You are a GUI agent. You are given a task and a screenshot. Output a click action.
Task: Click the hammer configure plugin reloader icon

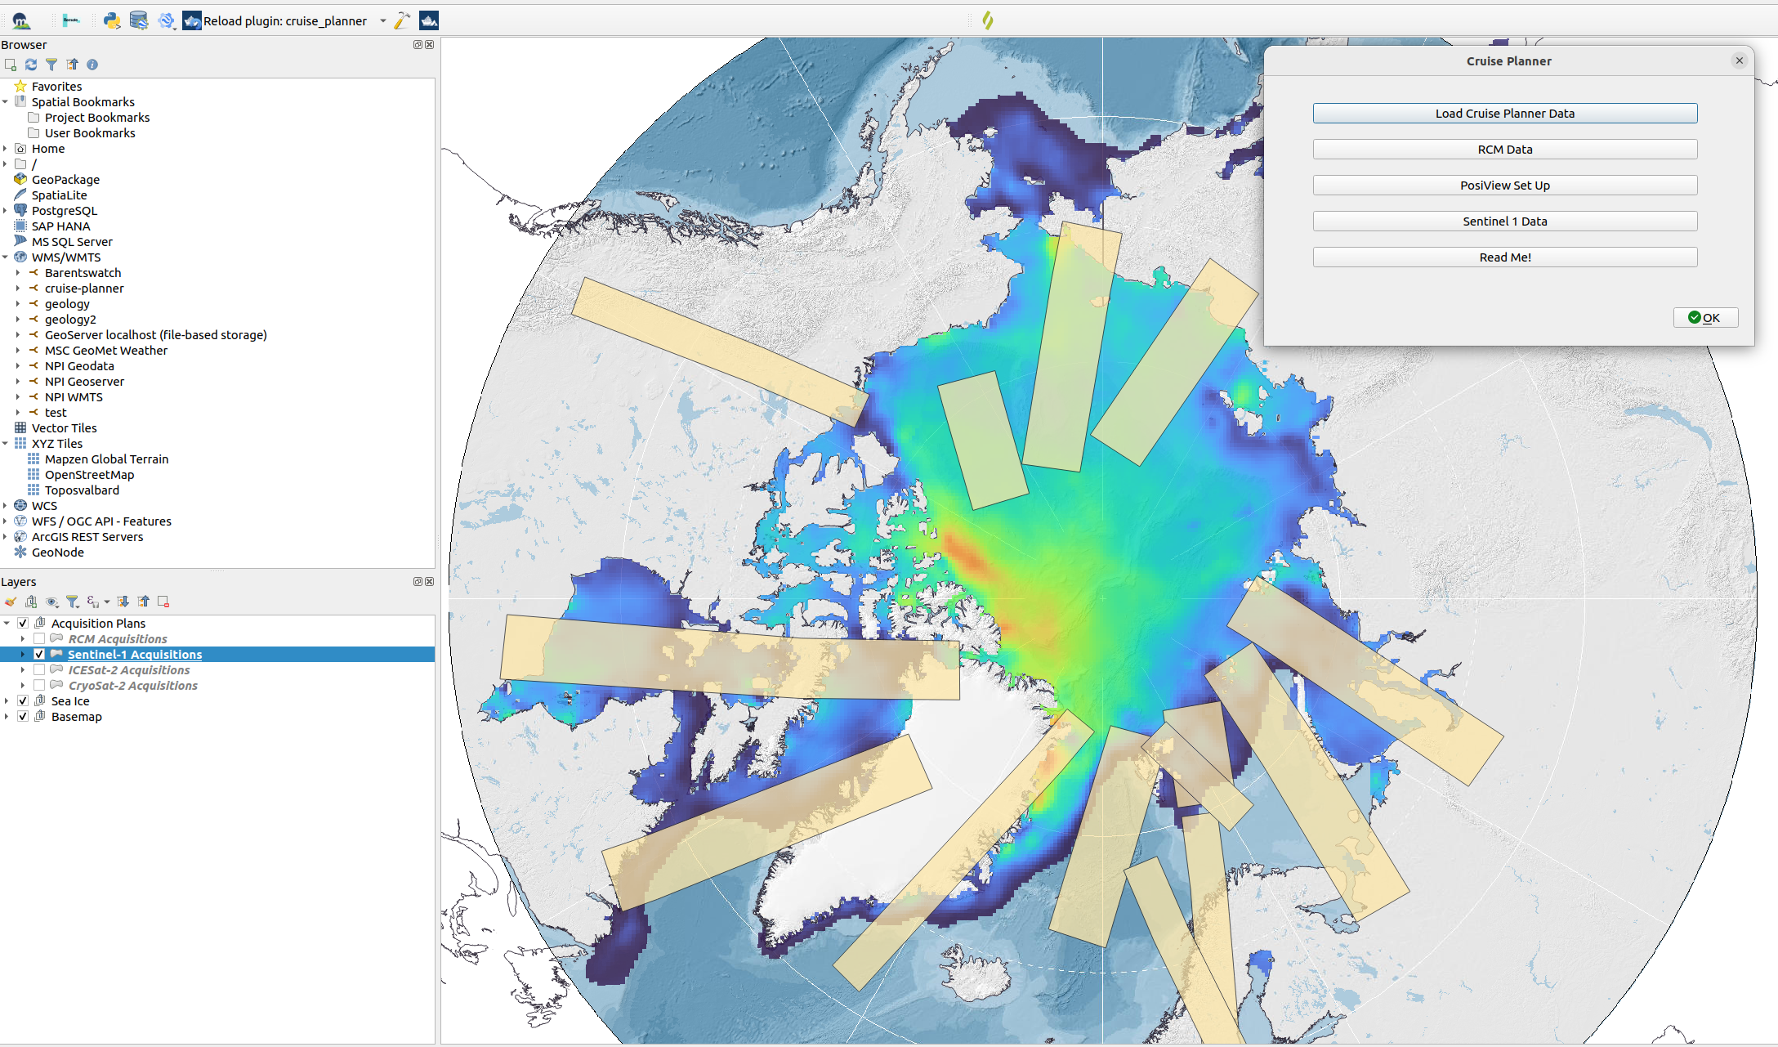tap(402, 21)
